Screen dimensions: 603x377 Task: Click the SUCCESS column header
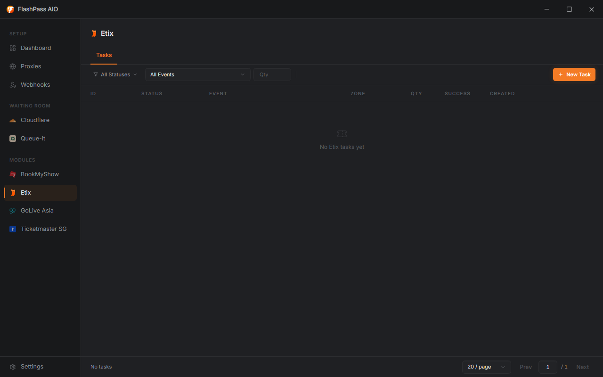457,94
